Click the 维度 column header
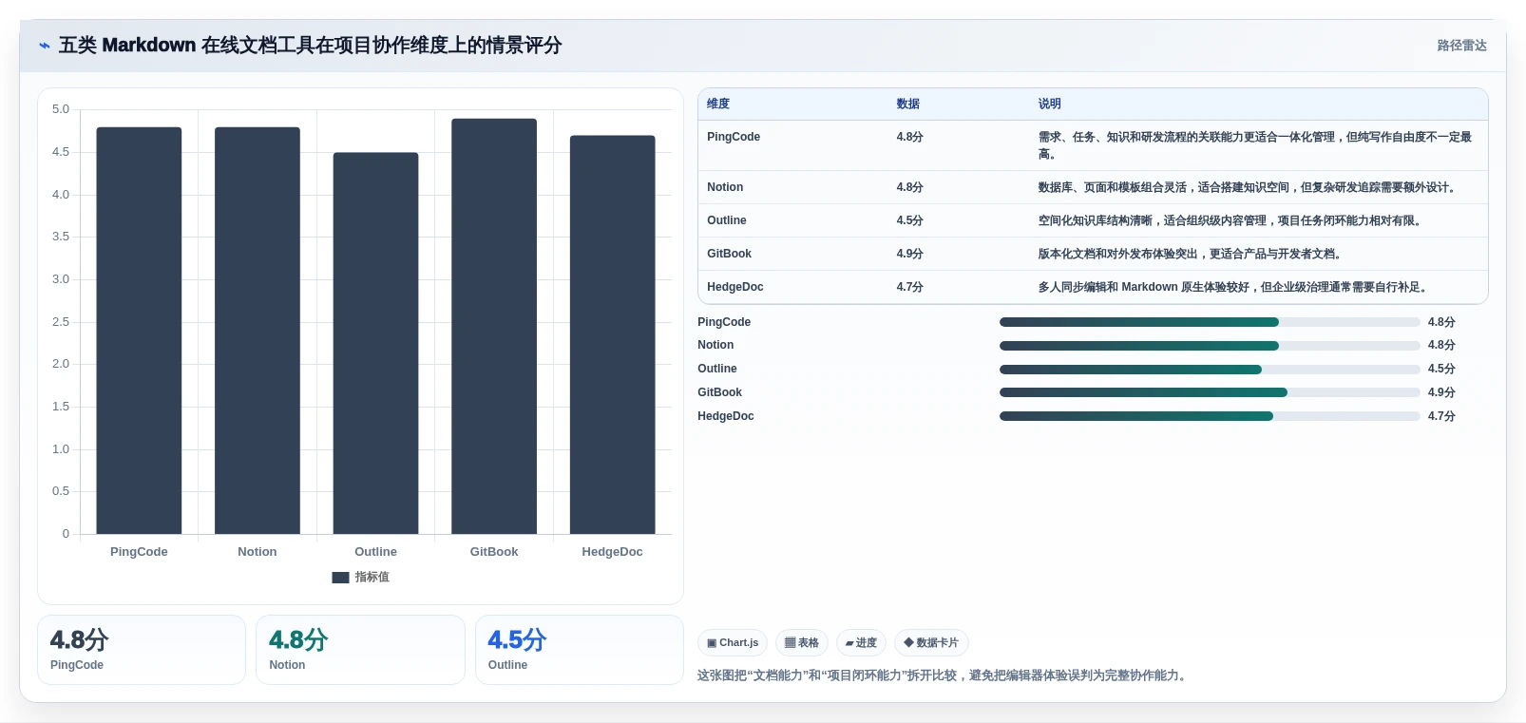 tap(718, 105)
